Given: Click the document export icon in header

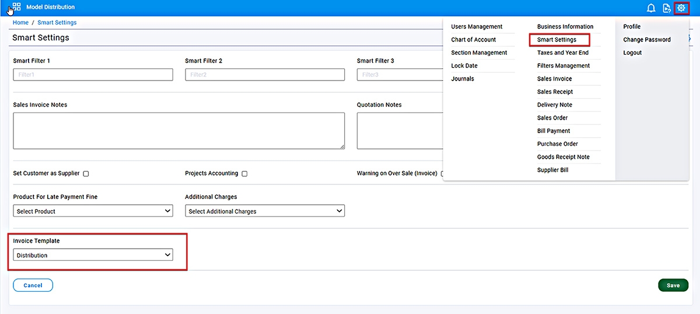Looking at the screenshot, I should click(x=667, y=8).
